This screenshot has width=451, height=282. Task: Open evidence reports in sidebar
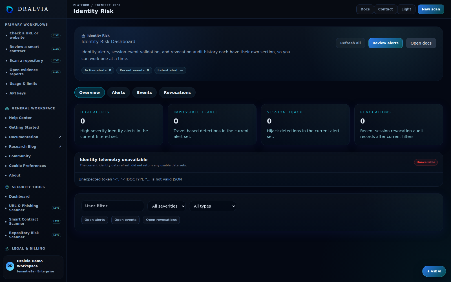click(33, 72)
